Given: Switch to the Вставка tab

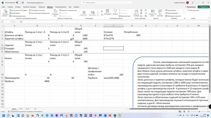Looking at the screenshot, I should pos(18,7).
